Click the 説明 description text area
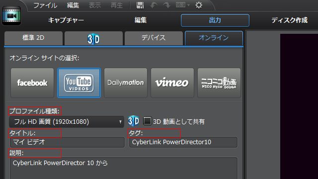 click(x=124, y=168)
